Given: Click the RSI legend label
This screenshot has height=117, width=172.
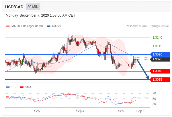Looking at the screenshot, I should pos(14,87).
